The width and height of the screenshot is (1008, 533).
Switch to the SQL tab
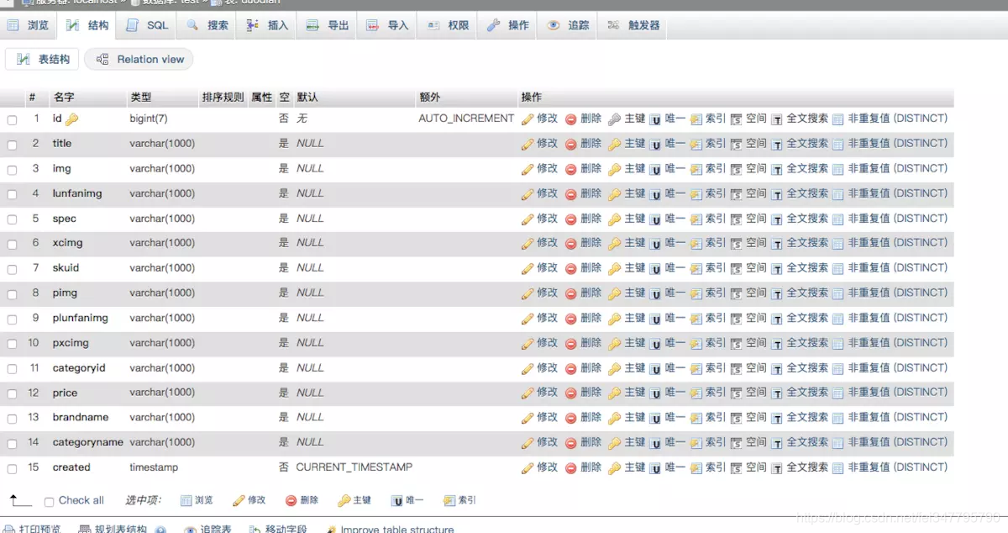pos(147,25)
